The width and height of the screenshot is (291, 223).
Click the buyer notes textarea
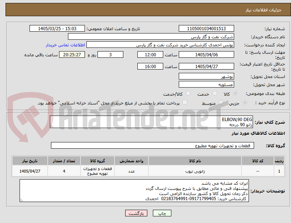134,191
